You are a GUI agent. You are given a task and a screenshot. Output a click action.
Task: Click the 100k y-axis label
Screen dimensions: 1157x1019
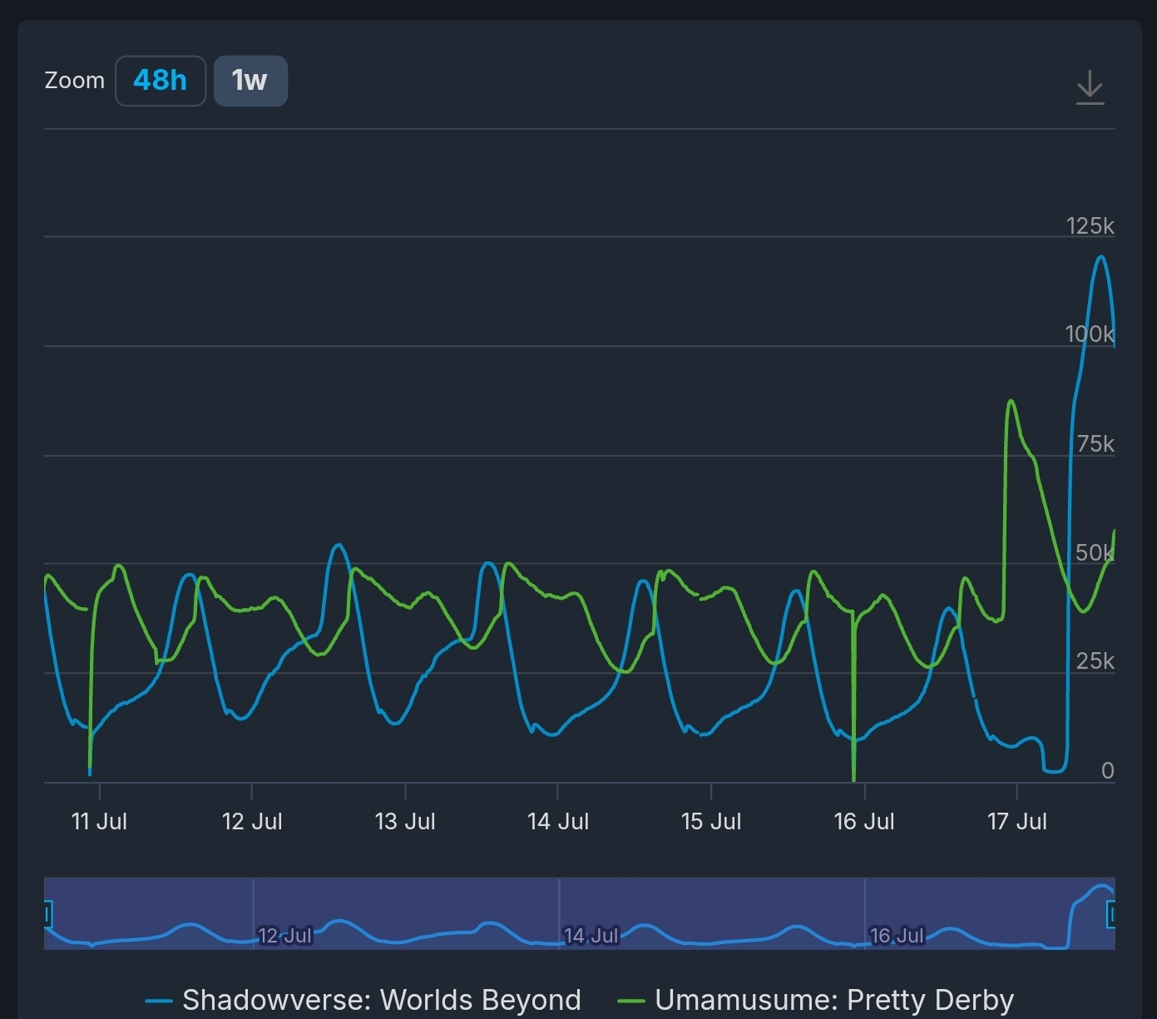click(1090, 334)
